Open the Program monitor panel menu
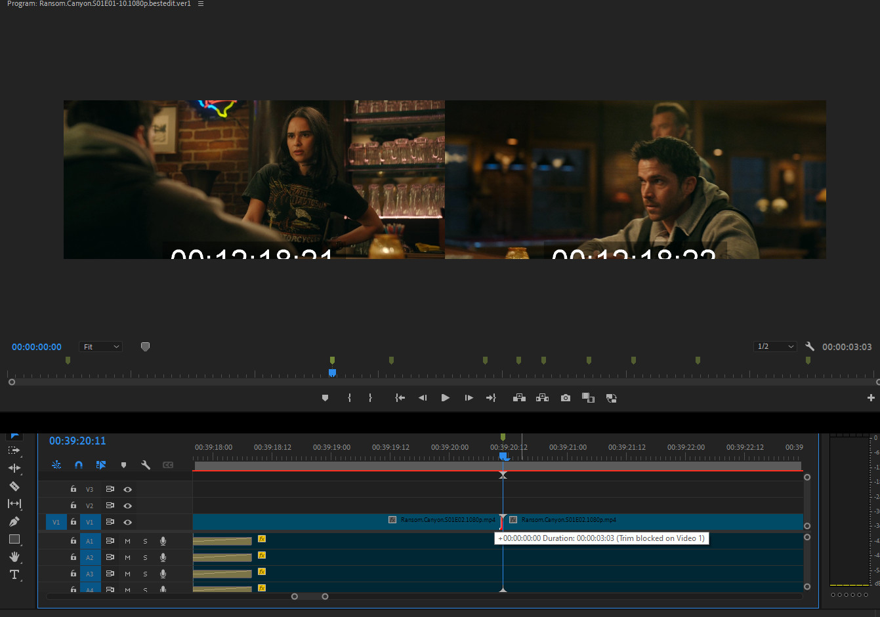880x617 pixels. [x=201, y=4]
